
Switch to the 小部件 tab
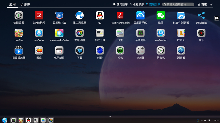(x=25, y=4)
